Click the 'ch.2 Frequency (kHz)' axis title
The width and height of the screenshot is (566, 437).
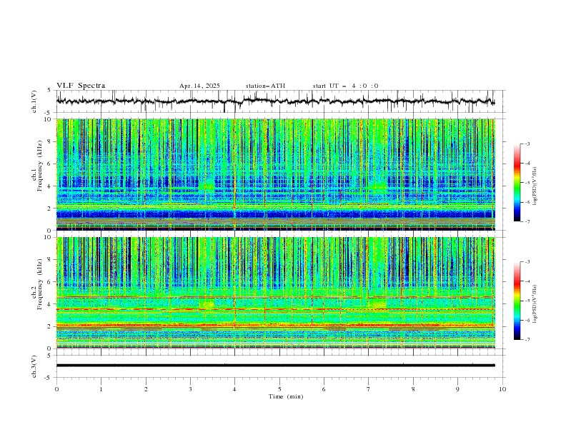(x=36, y=284)
